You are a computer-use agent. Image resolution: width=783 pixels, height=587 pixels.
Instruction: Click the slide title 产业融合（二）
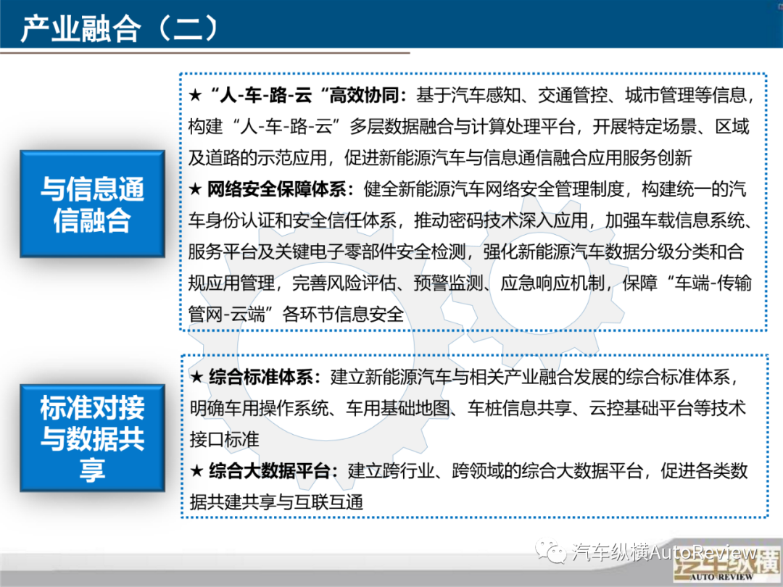pyautogui.click(x=120, y=28)
